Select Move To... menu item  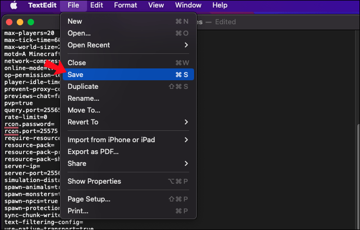(84, 110)
